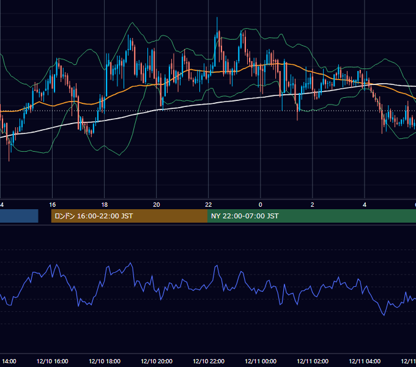The image size is (416, 367).
Task: Click the ロンドン 16:00-22:00 JST session bar
Action: pos(129,216)
